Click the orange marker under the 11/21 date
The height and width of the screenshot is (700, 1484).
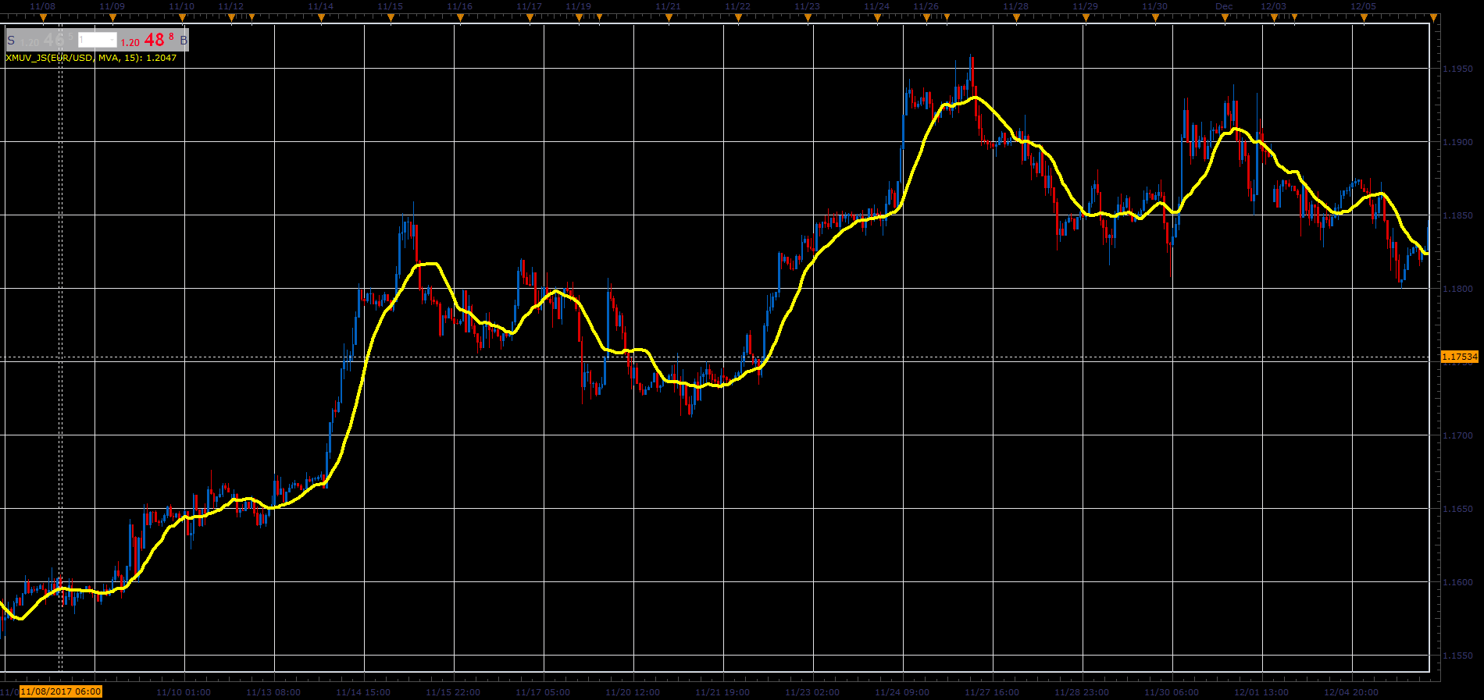669,17
